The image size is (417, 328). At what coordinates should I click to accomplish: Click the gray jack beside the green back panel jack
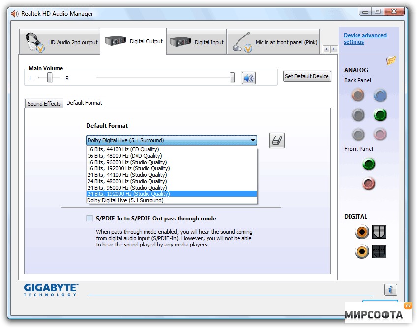pyautogui.click(x=358, y=115)
